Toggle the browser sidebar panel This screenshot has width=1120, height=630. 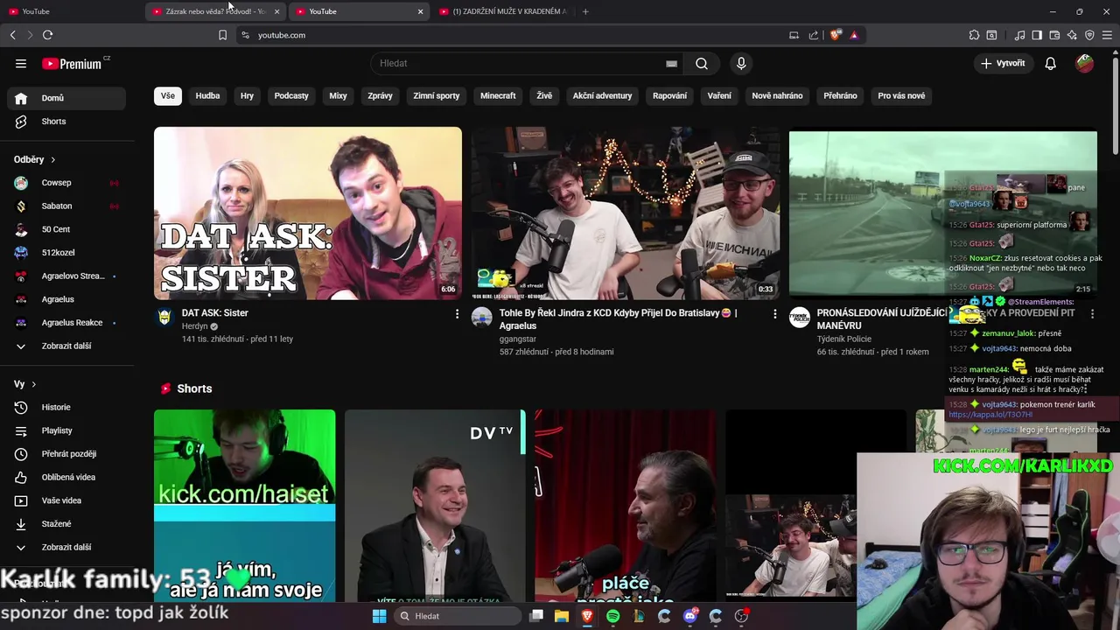pos(1037,35)
